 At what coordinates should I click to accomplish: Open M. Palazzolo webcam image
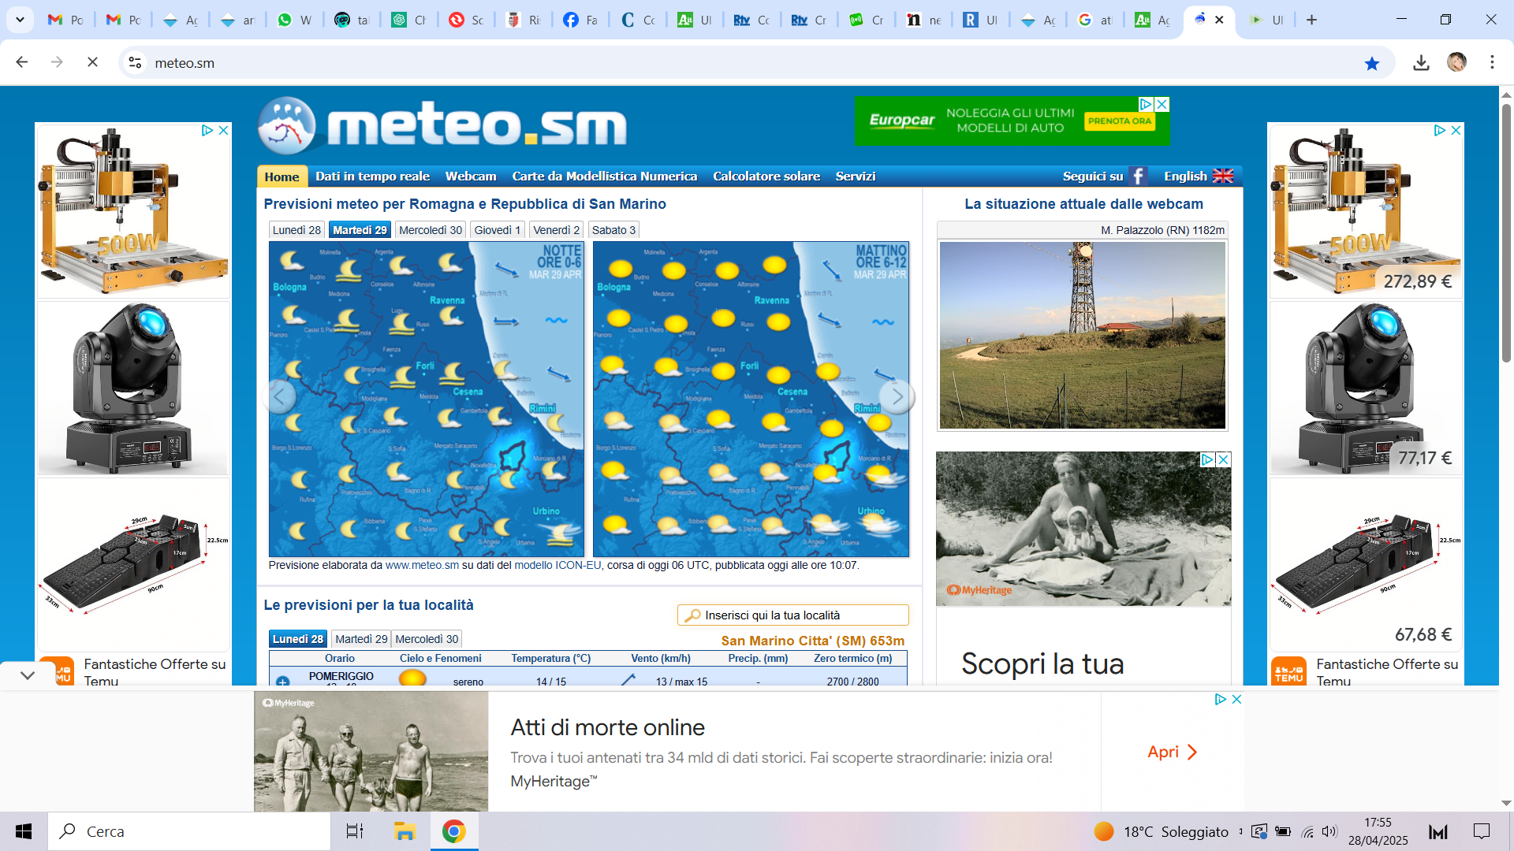pos(1082,335)
